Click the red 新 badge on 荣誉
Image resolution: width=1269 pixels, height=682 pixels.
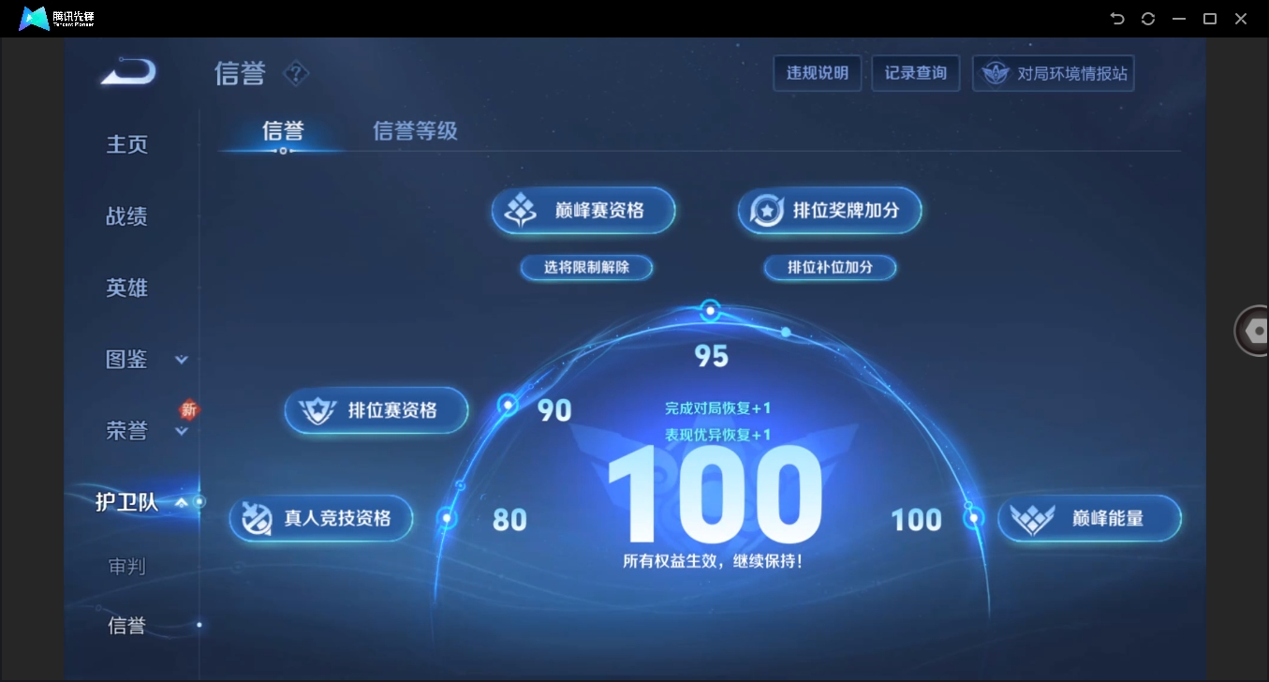point(189,409)
